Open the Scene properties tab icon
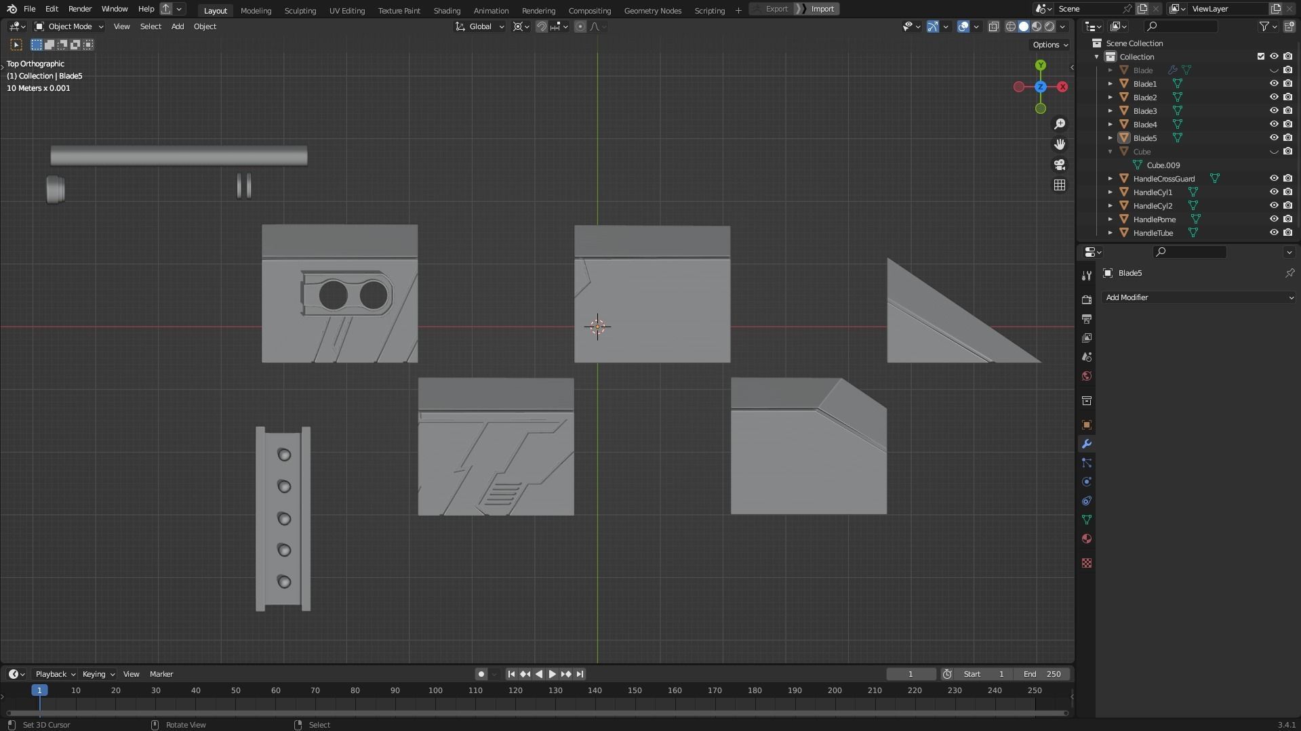This screenshot has height=731, width=1301. click(x=1087, y=356)
